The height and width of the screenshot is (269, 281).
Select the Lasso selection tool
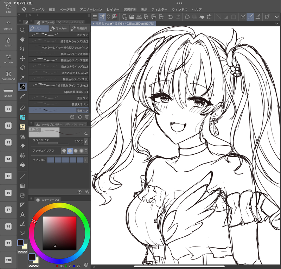coord(23,68)
